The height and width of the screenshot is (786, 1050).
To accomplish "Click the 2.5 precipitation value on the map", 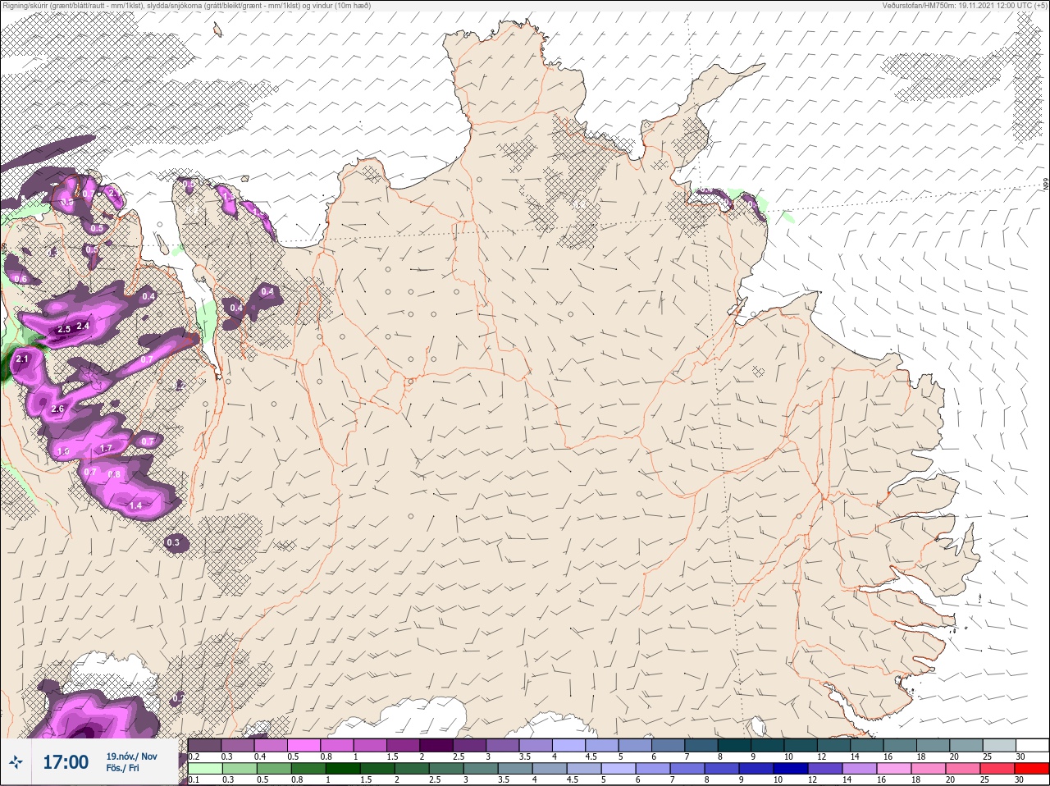I will coord(64,330).
